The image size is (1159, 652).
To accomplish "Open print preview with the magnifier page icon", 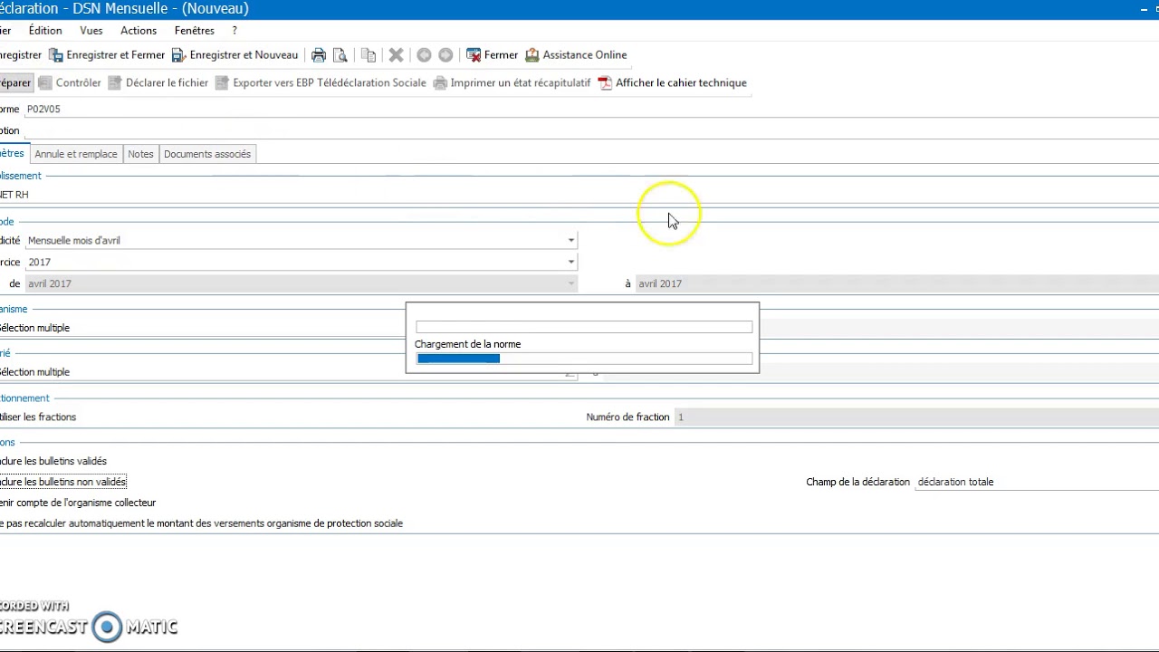I will [340, 55].
